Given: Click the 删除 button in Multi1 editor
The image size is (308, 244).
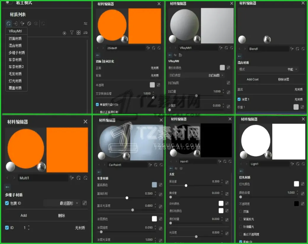Looking at the screenshot, I should point(62,216).
